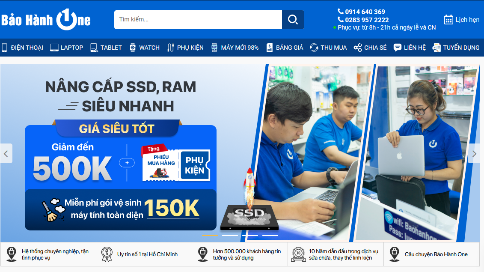Screen dimensions: 484x272
Task: Call the hotline 0283 957 2222
Action: click(366, 19)
